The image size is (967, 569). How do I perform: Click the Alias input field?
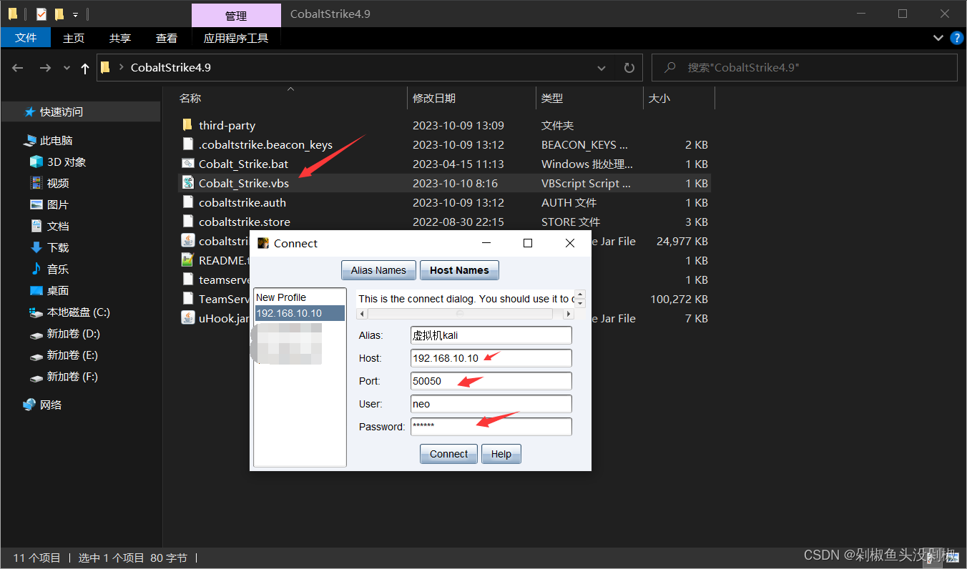[491, 335]
